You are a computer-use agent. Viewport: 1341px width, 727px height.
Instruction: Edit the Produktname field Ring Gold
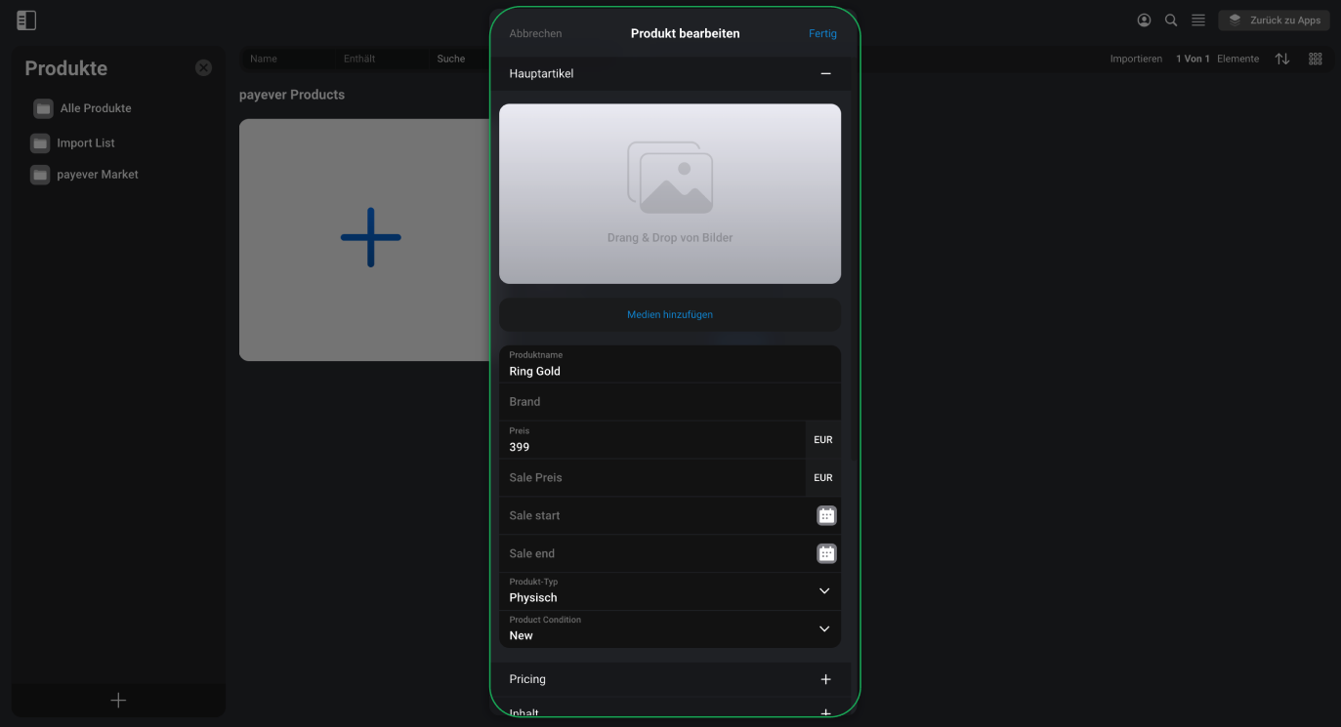[x=670, y=364]
